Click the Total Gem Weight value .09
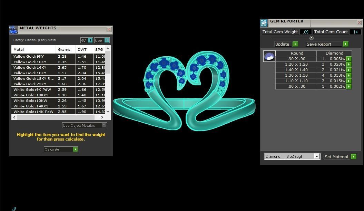The height and width of the screenshot is (211, 364). point(306,32)
